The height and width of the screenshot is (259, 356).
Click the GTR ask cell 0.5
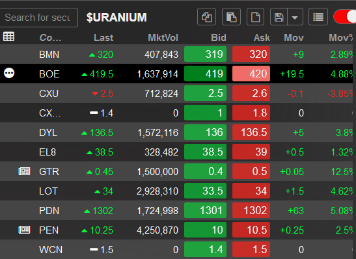251,171
